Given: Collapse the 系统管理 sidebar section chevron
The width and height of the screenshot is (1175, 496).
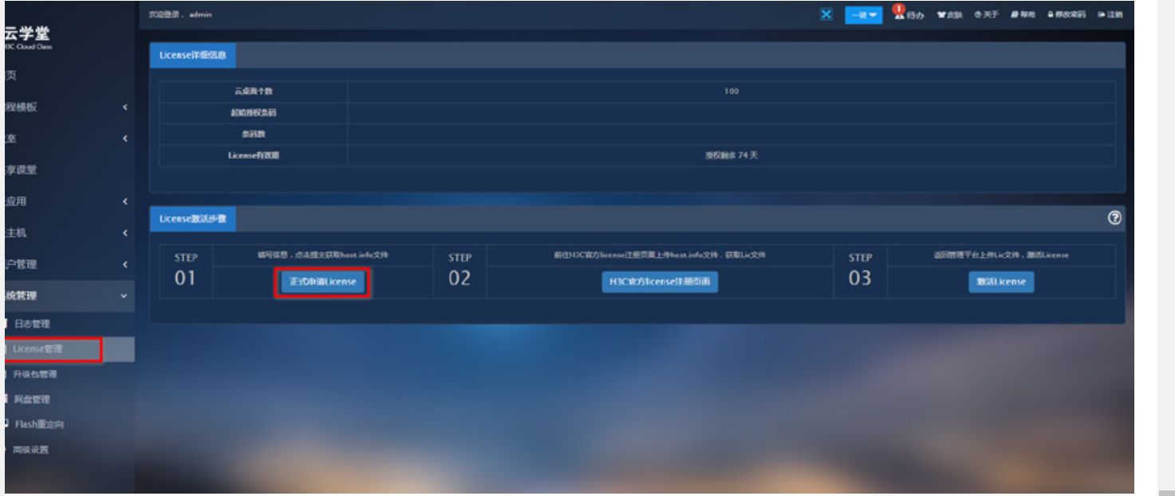Looking at the screenshot, I should (x=124, y=296).
